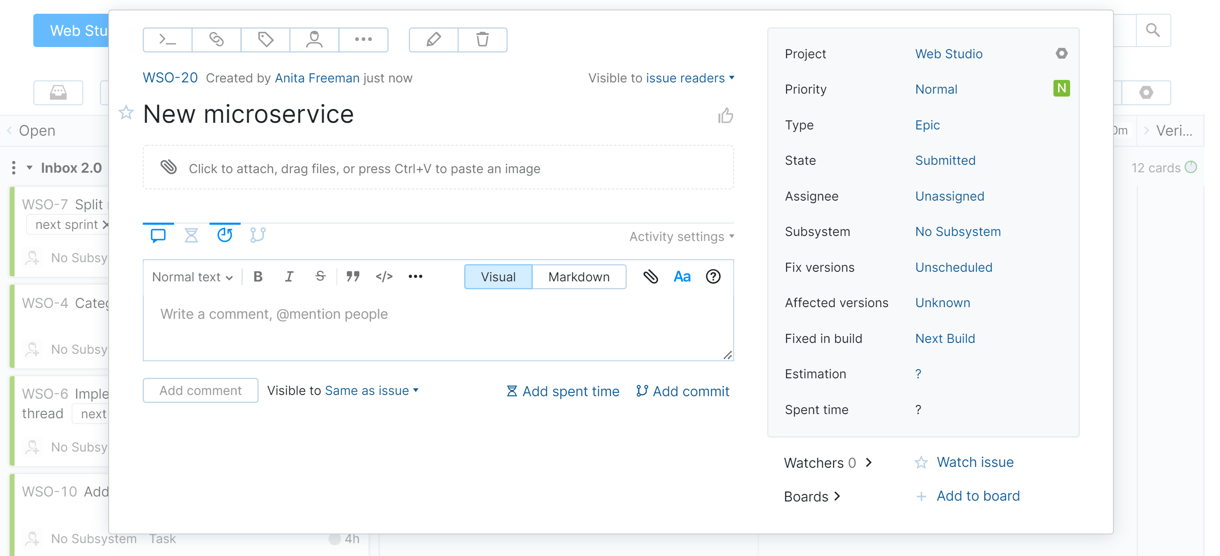Switch editor to Markdown mode

point(579,277)
